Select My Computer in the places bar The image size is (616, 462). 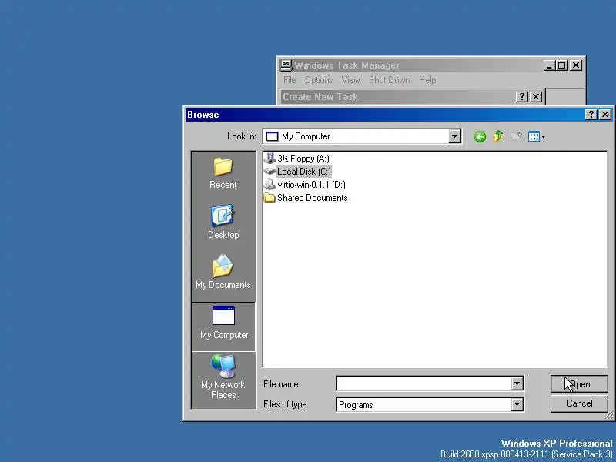(223, 326)
